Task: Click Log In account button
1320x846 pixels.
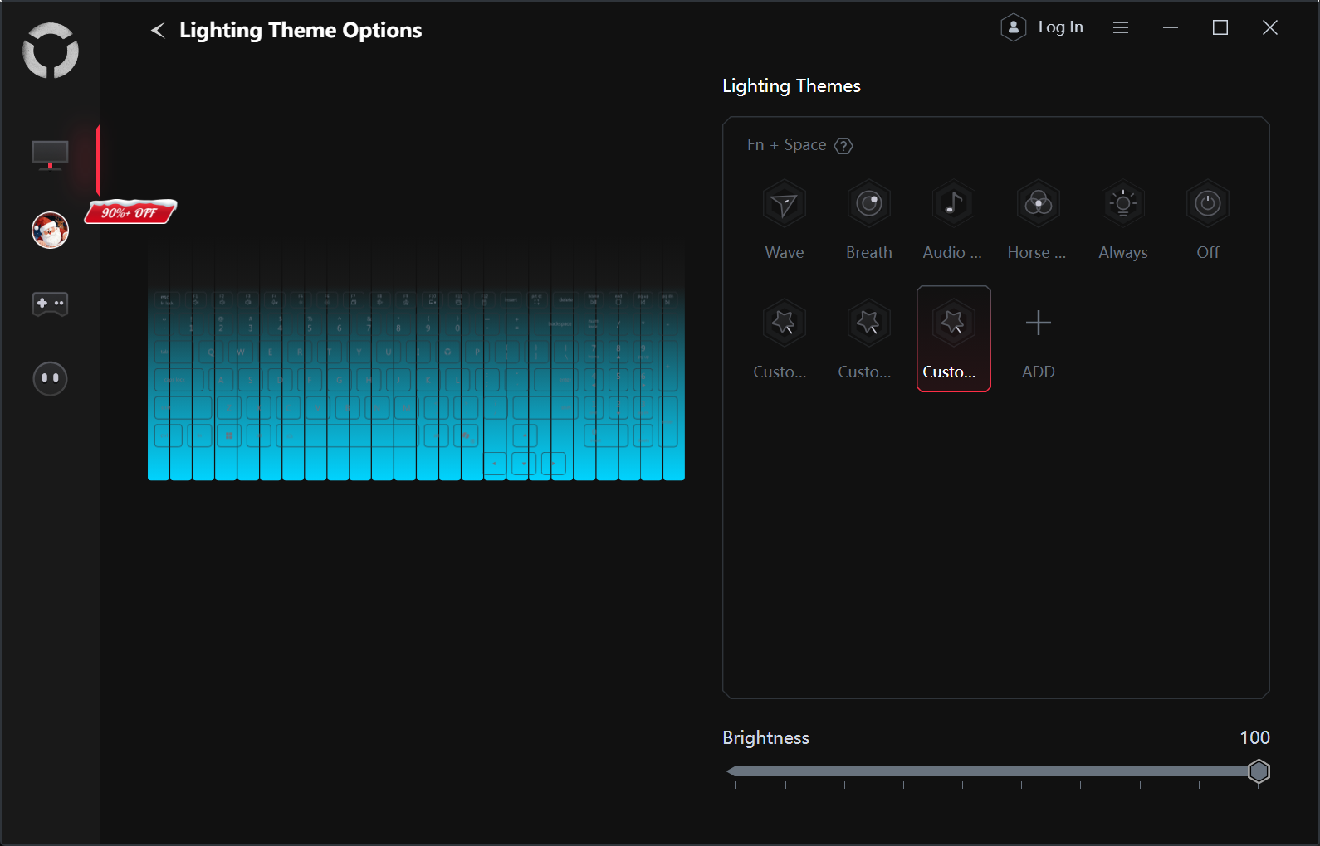Action: (1043, 27)
